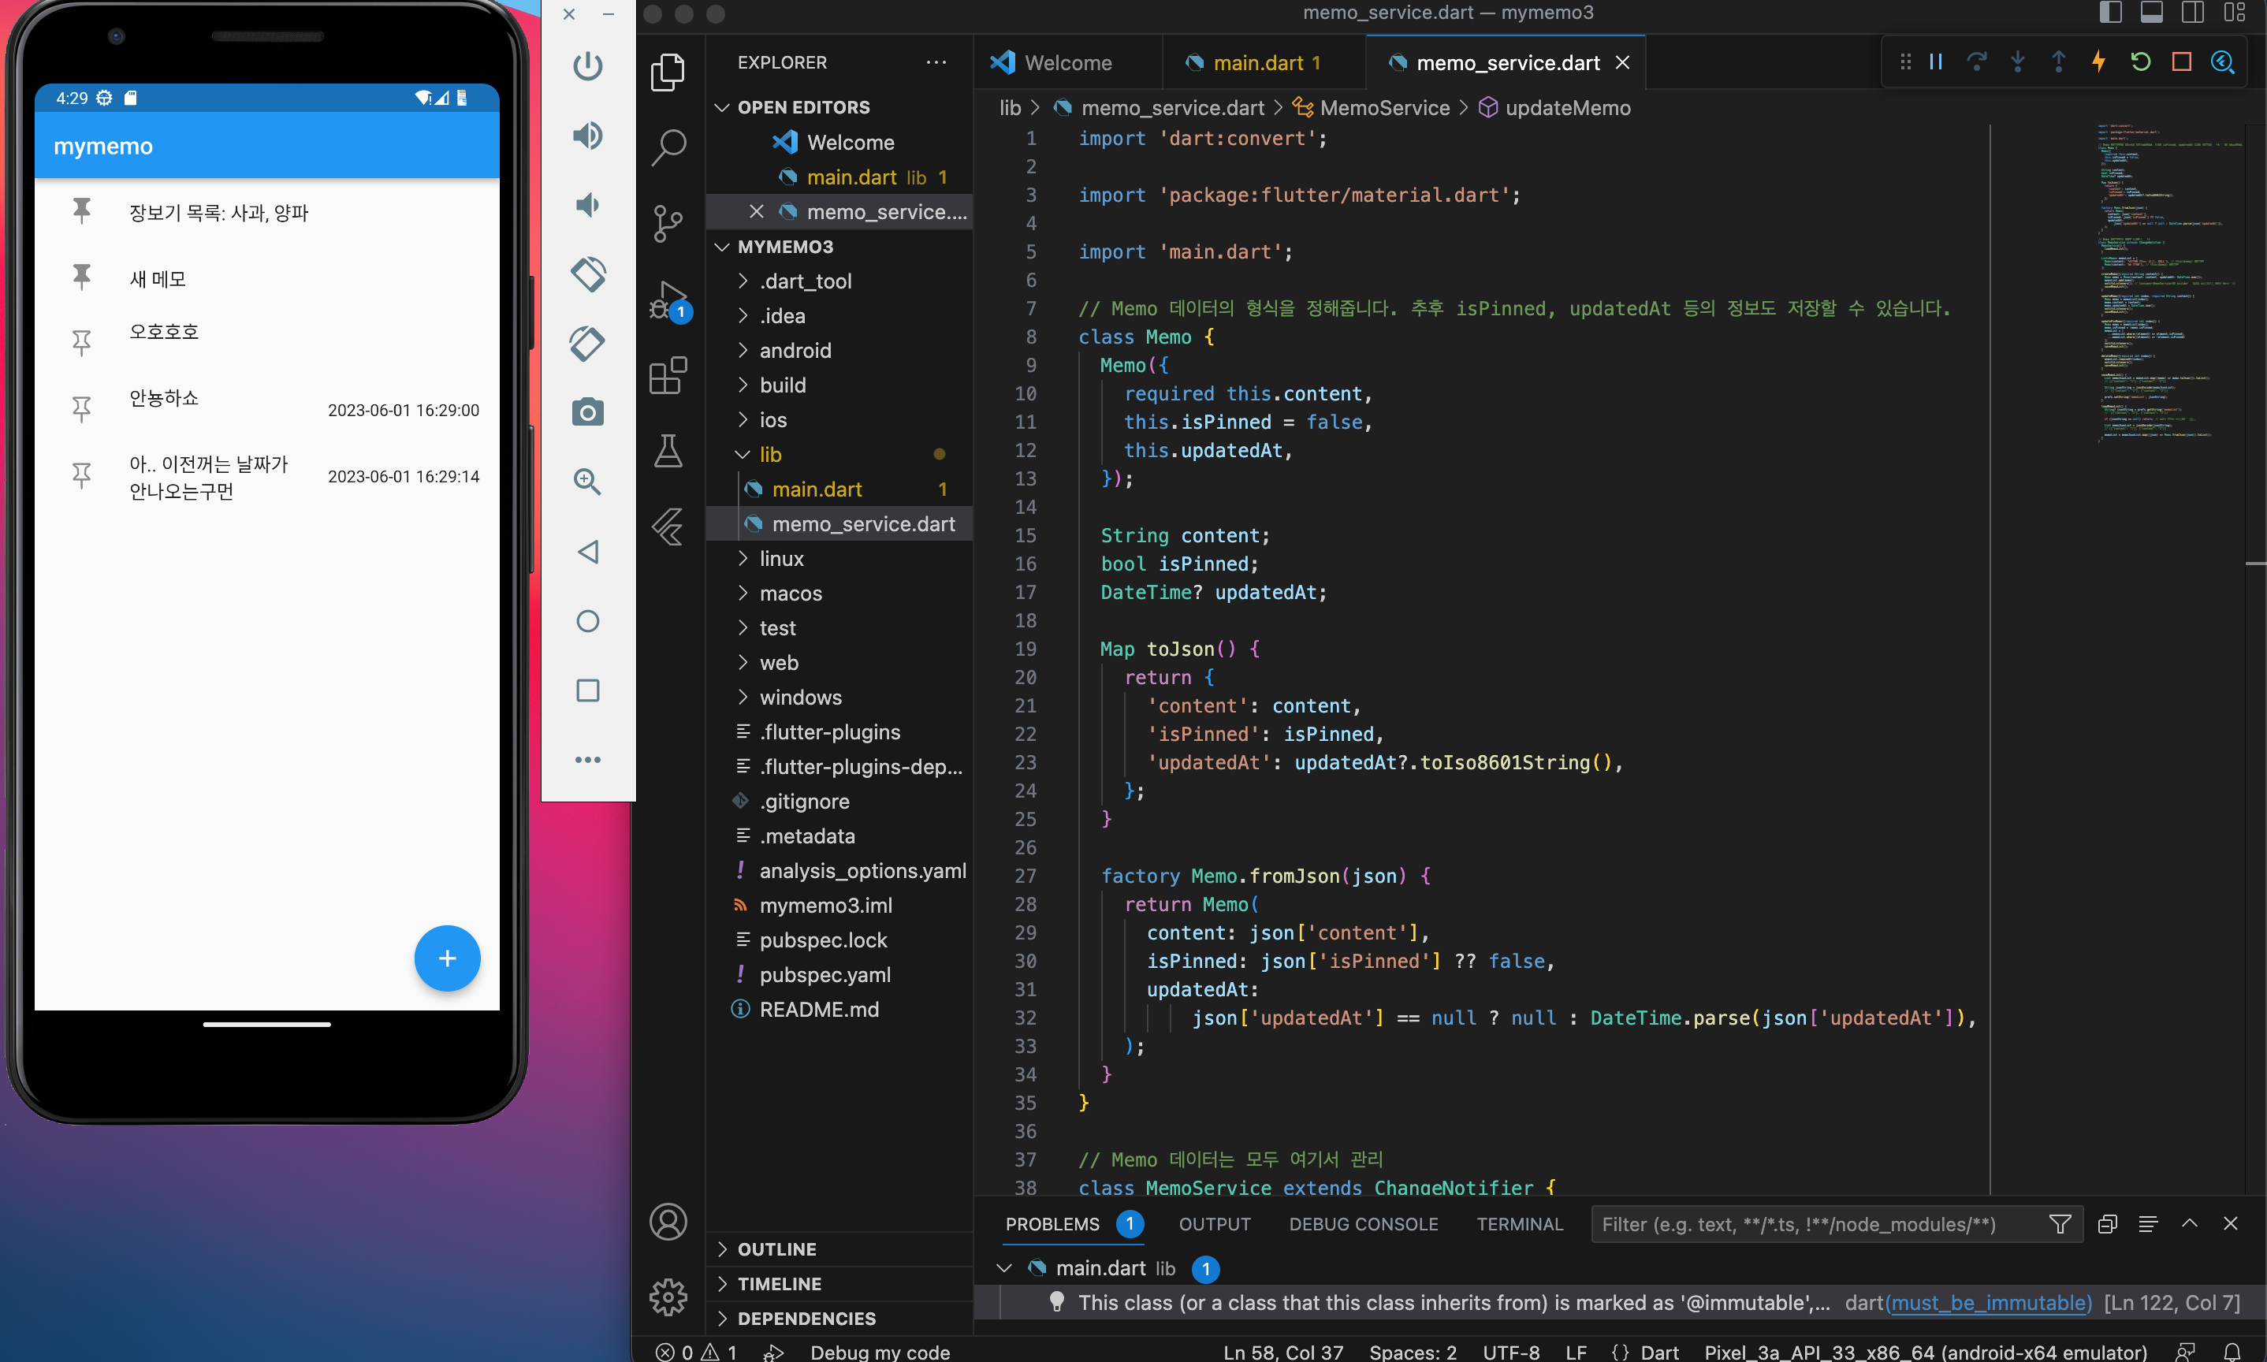Open the Extensions view
This screenshot has height=1362, width=2267.
(668, 375)
